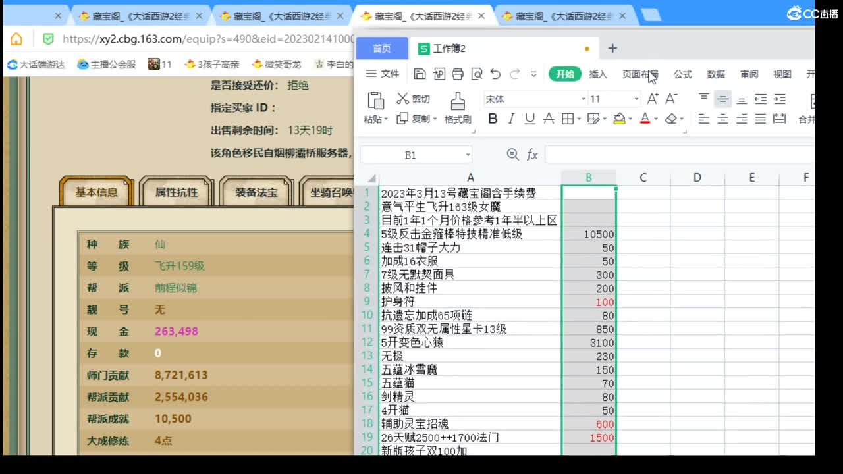Click the formula bar input field
The height and width of the screenshot is (474, 843).
680,155
